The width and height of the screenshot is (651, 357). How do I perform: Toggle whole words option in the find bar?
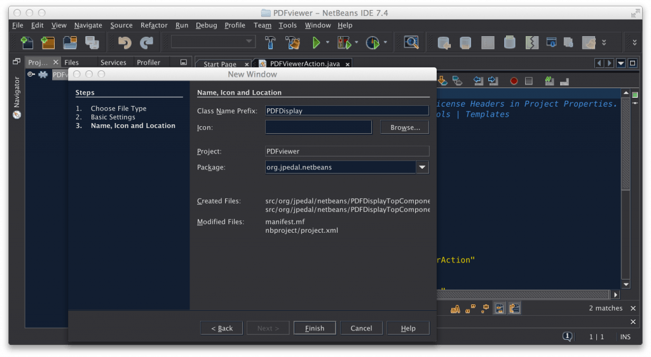(470, 309)
